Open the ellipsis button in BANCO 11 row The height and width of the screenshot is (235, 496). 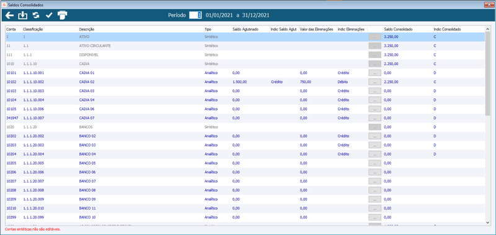click(375, 208)
